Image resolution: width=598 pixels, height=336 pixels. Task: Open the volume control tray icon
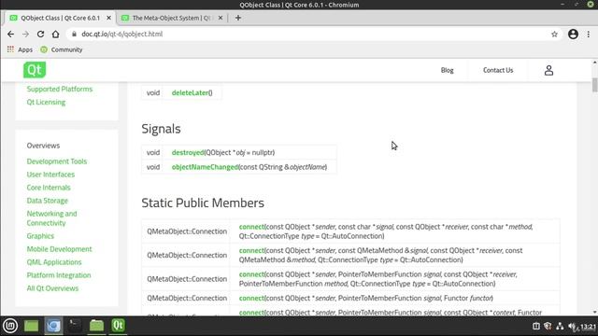pyautogui.click(x=573, y=327)
